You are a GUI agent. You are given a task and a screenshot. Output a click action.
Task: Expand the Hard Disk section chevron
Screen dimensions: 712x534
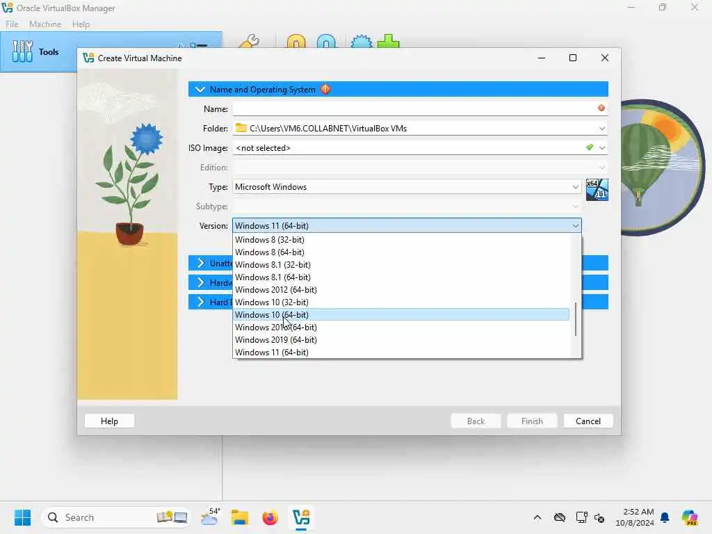click(201, 302)
